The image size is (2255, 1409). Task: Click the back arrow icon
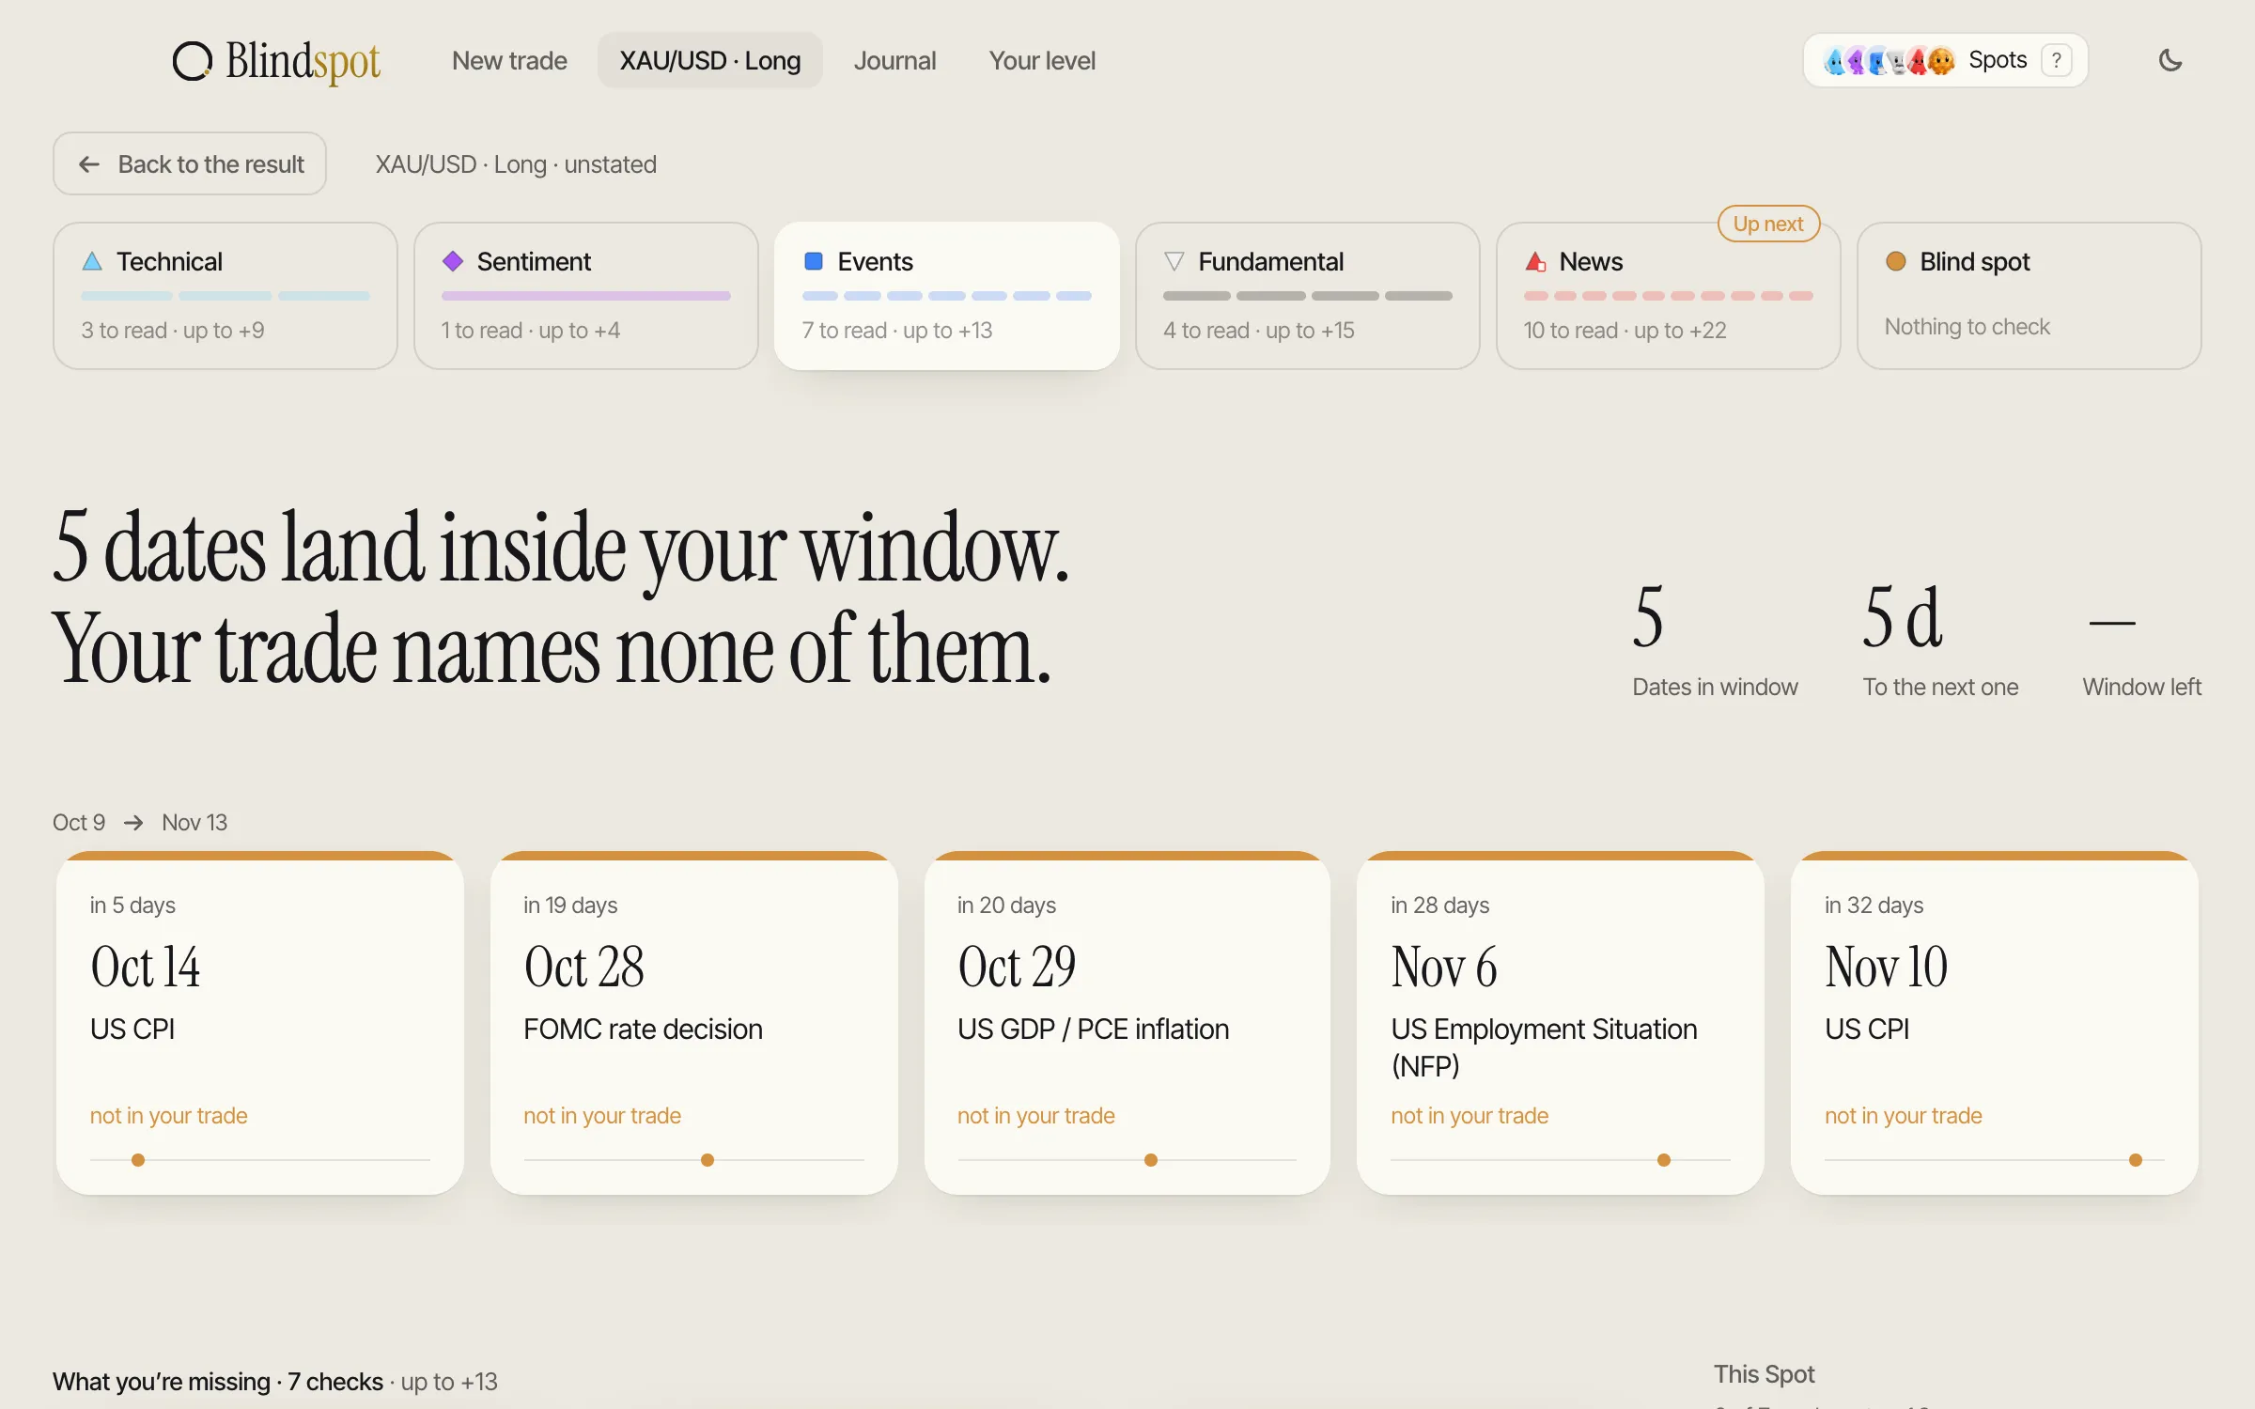click(x=89, y=164)
